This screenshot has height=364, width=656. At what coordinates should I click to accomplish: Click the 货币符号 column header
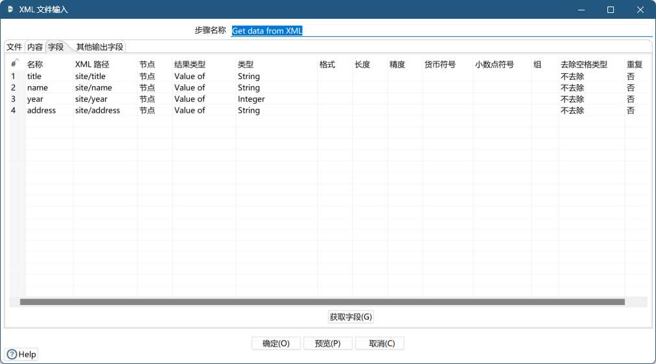click(x=447, y=64)
